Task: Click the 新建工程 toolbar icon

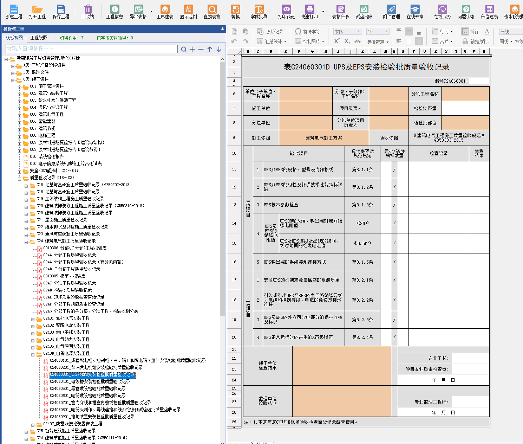Action: pos(14,12)
